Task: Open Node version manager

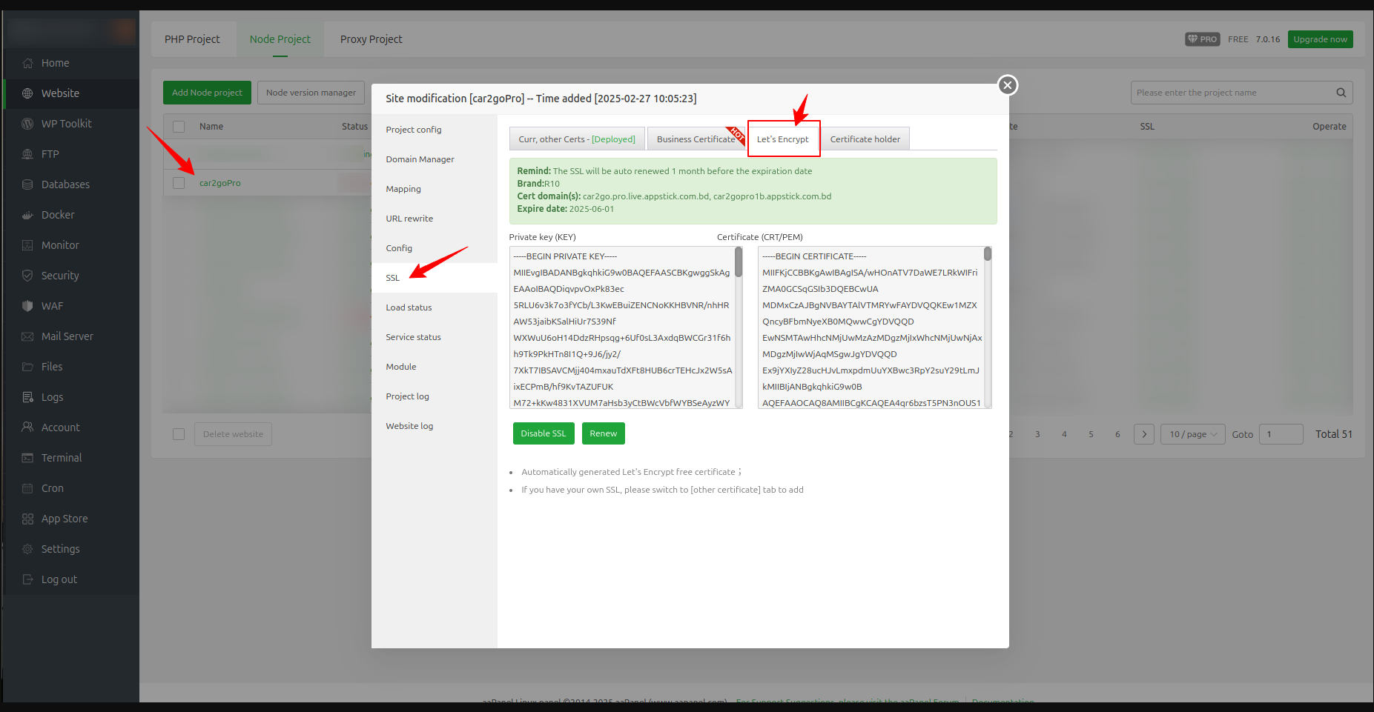Action: pos(311,93)
